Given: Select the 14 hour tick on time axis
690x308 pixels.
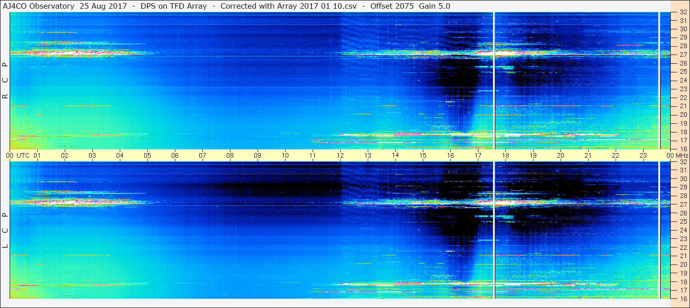Looking at the screenshot, I should coord(395,155).
